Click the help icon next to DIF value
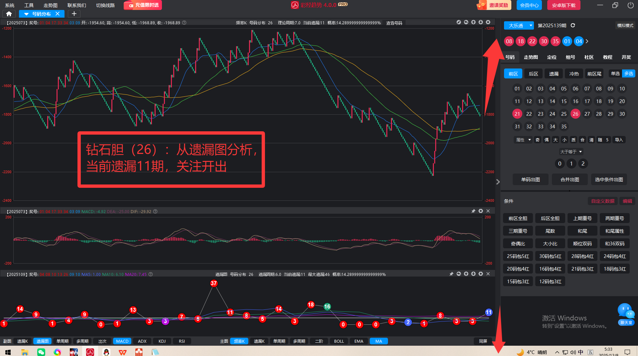Image resolution: width=638 pixels, height=356 pixels. pyautogui.click(x=155, y=211)
